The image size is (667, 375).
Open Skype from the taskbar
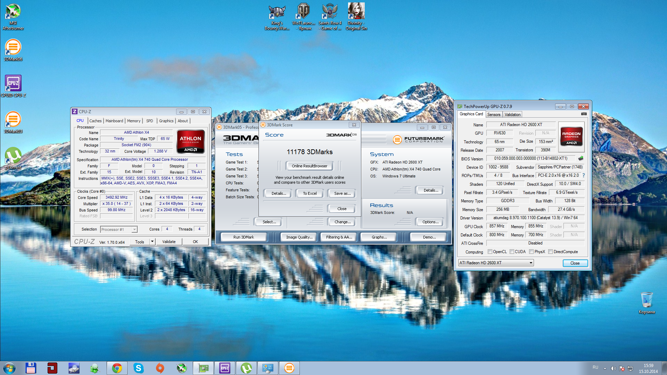point(139,368)
